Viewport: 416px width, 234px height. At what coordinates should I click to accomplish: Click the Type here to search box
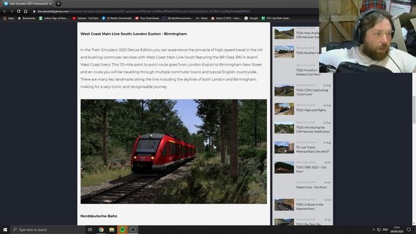[x=47, y=229]
